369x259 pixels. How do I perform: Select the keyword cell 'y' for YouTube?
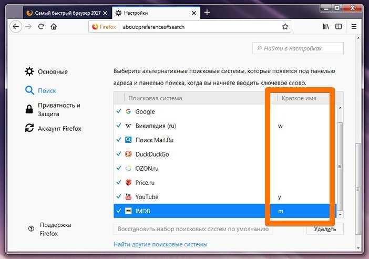click(x=280, y=197)
